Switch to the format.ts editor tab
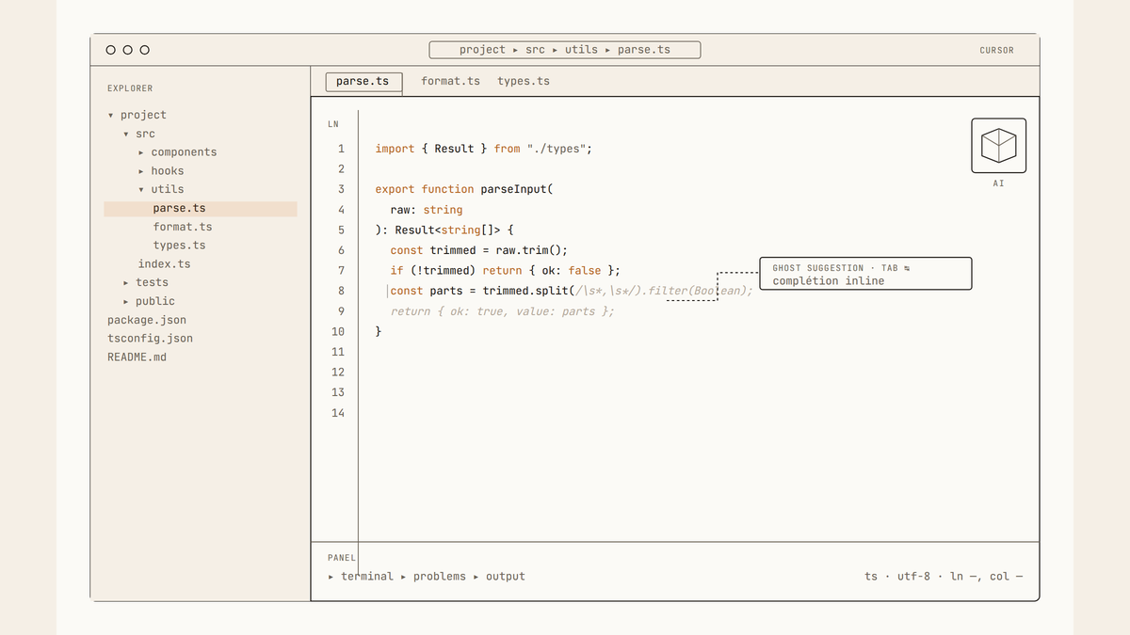 pos(450,82)
